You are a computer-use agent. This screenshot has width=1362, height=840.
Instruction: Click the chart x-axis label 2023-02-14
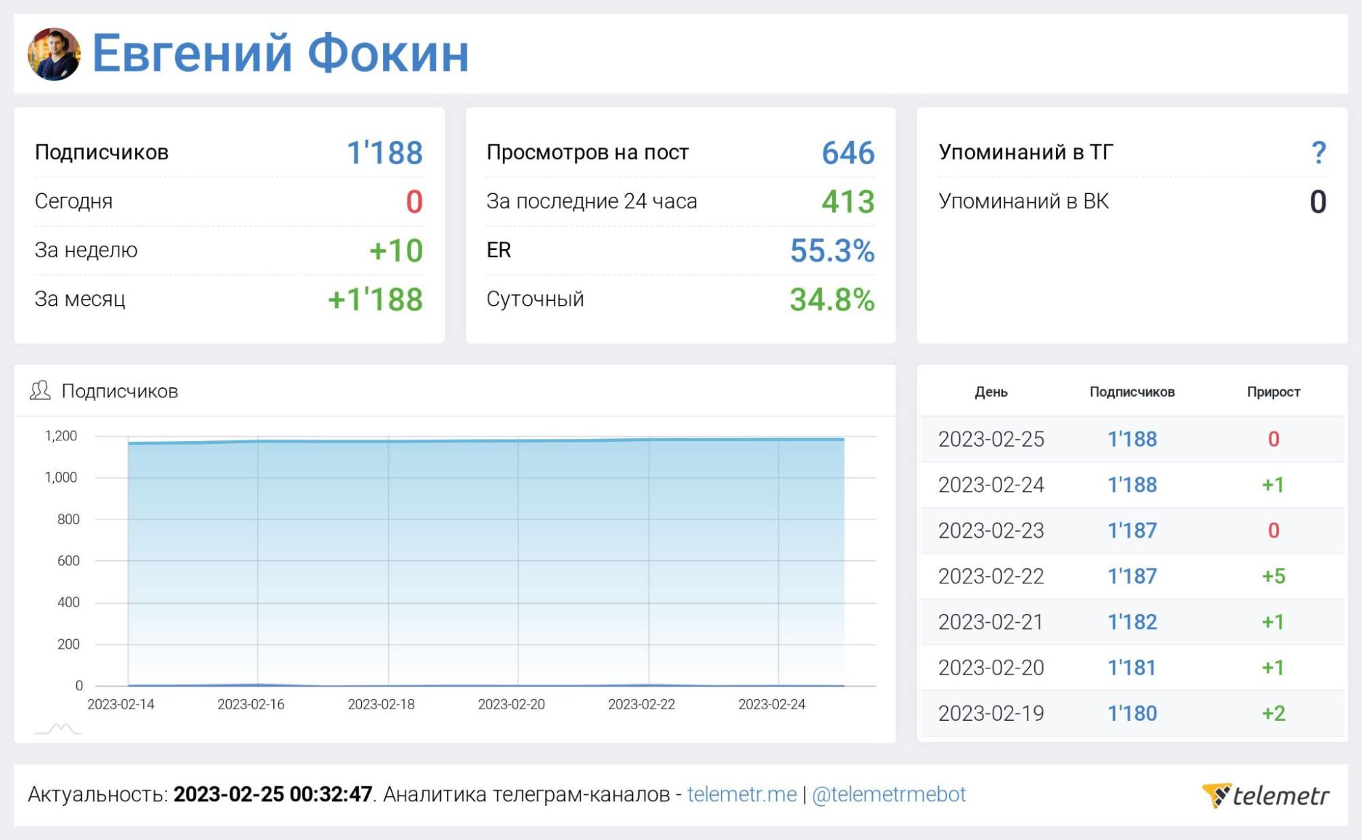(x=121, y=705)
